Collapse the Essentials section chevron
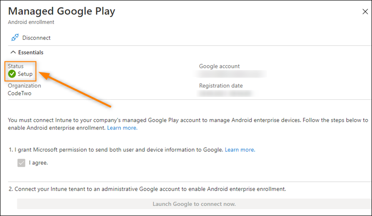 (x=13, y=52)
